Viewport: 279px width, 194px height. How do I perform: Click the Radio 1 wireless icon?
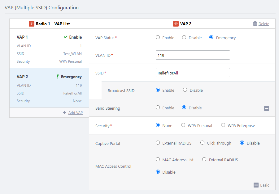point(31,24)
